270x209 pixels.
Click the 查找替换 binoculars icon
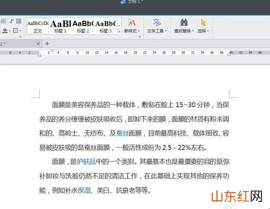click(184, 22)
